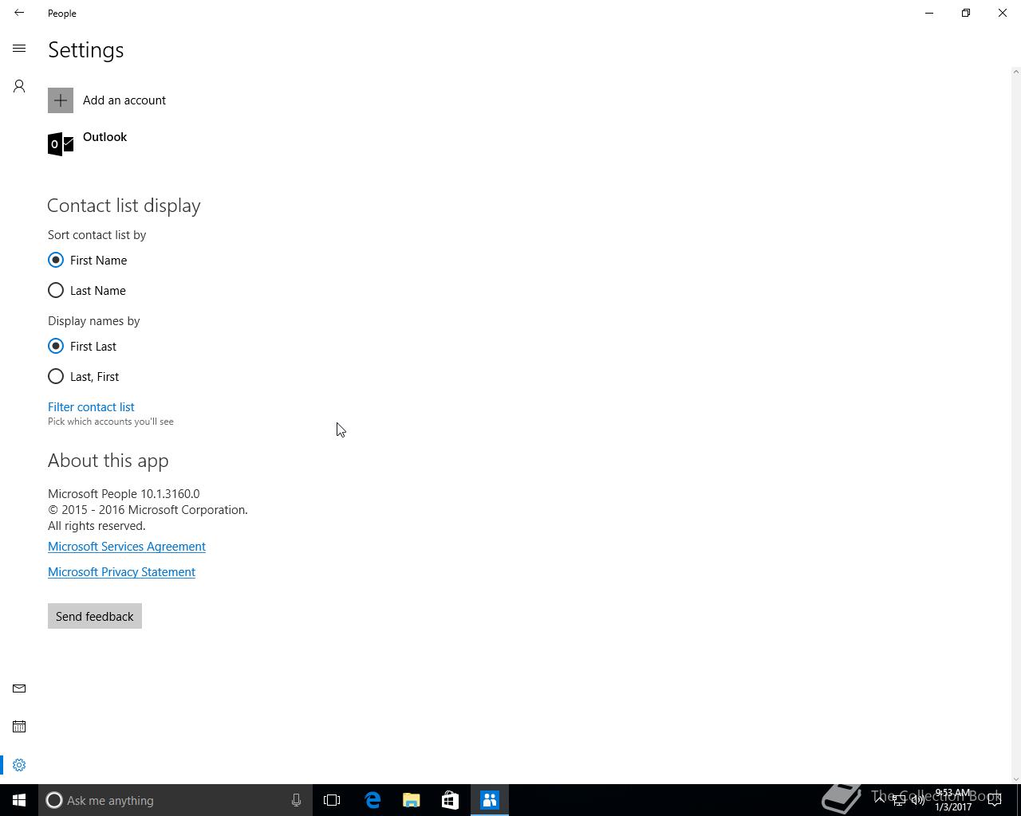The width and height of the screenshot is (1021, 816).
Task: Click the About this app heading
Action: pos(108,461)
